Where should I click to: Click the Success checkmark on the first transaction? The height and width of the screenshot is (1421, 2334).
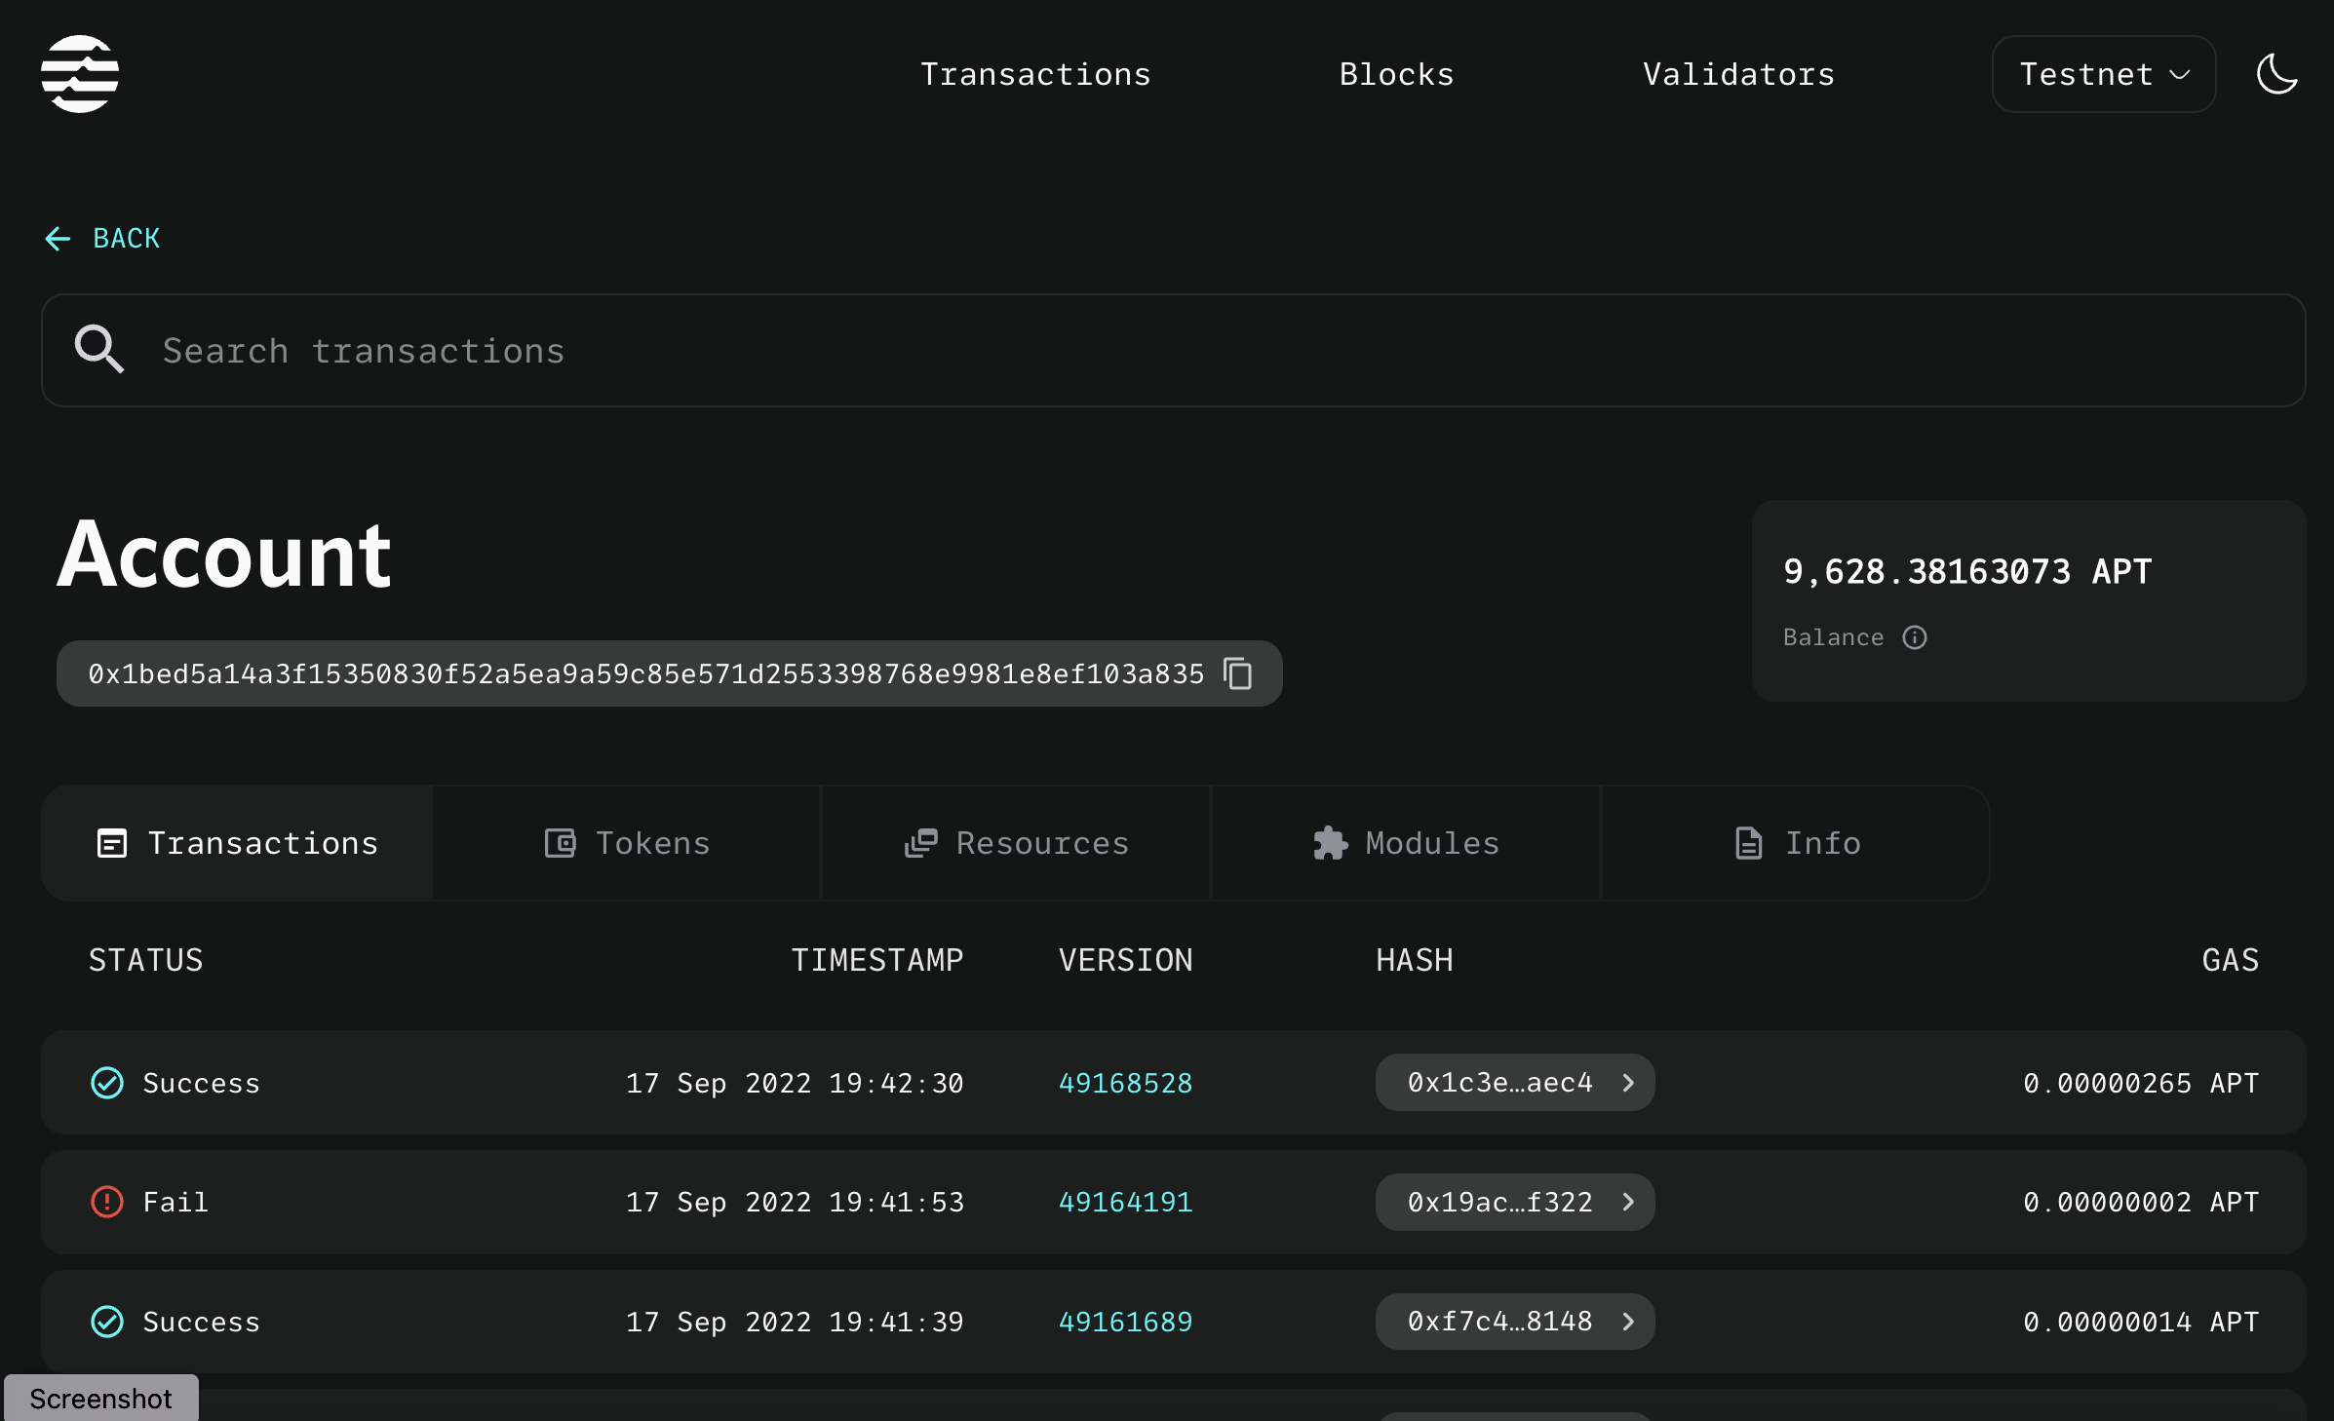pyautogui.click(x=107, y=1083)
